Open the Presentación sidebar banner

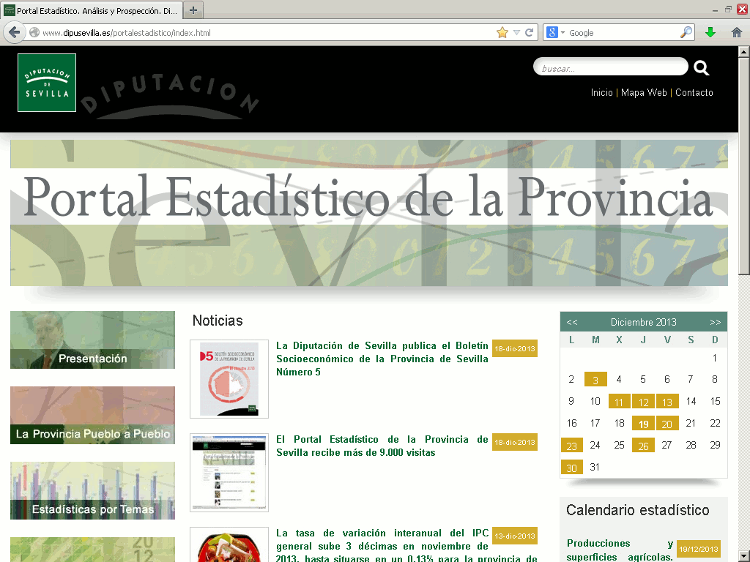(x=92, y=340)
